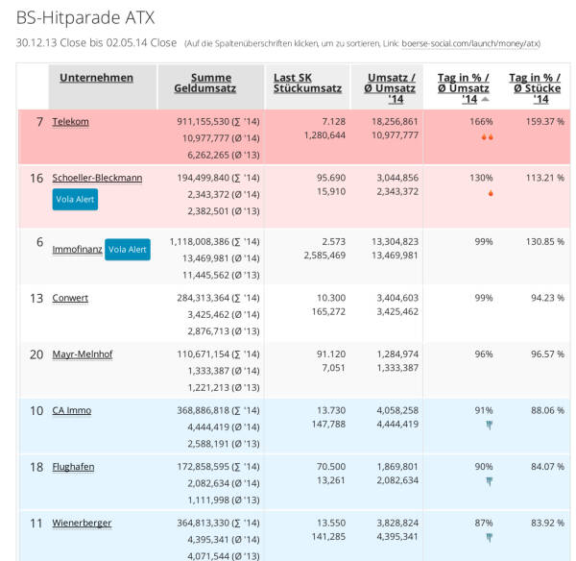Select Schoeller-Bleckmann last price 95.690
Image resolution: width=576 pixels, height=561 pixels.
[331, 178]
